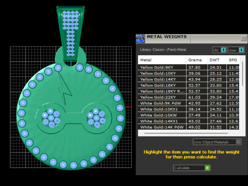Toggle the User library switch
Viewport: 248px width, 186px height.
click(x=236, y=50)
